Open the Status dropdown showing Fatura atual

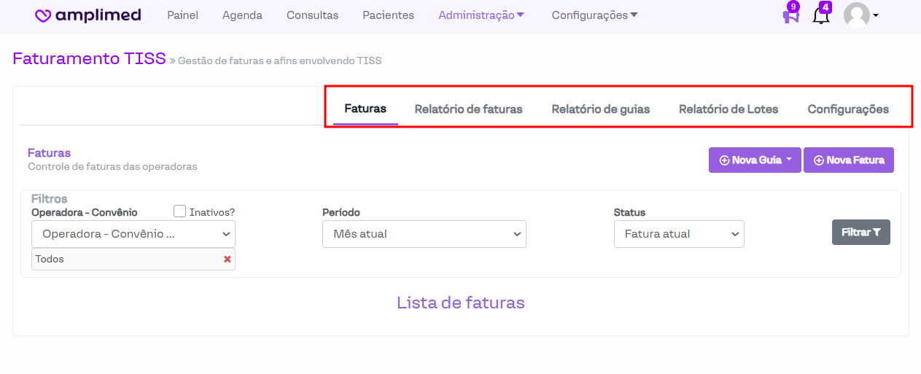(x=678, y=234)
